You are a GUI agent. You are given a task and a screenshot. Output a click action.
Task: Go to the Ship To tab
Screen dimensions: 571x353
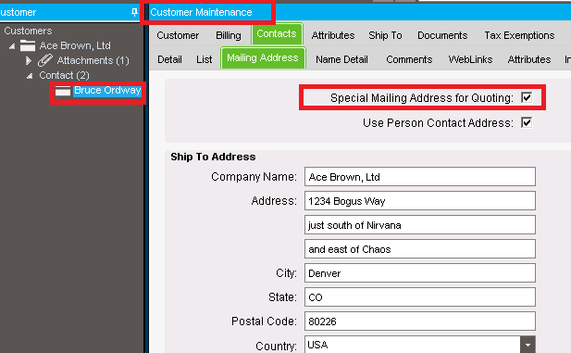point(385,35)
